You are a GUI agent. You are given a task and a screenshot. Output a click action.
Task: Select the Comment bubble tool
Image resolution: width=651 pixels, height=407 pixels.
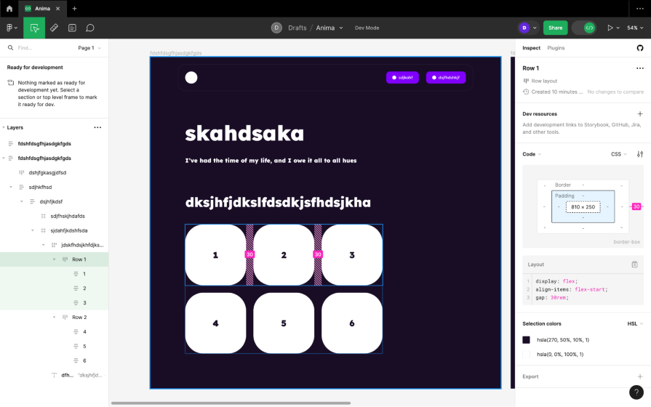[90, 28]
